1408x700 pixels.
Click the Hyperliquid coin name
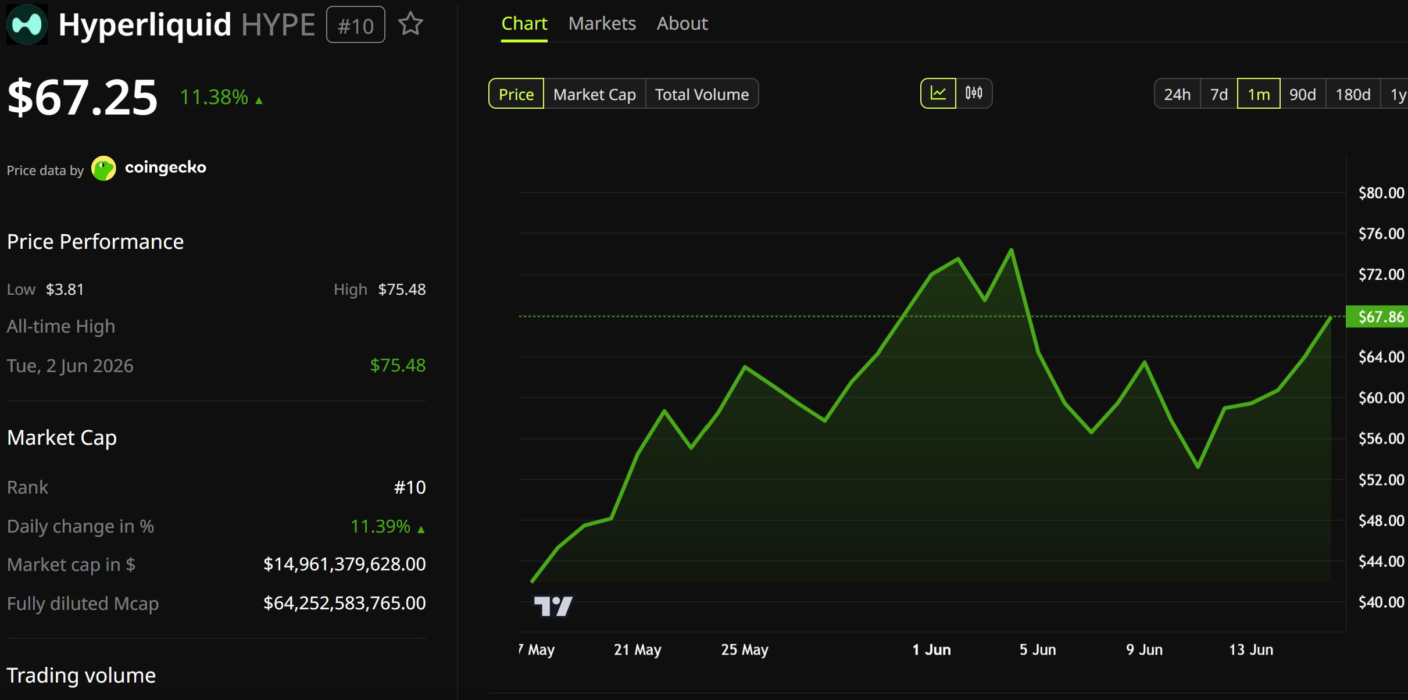145,24
